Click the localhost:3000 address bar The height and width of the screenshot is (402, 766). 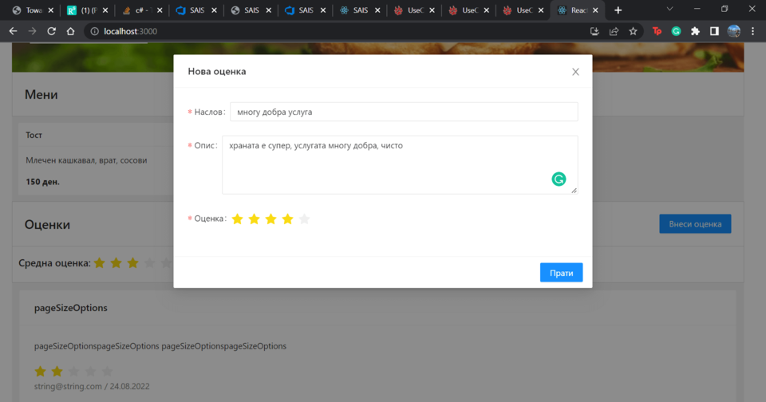[319, 31]
